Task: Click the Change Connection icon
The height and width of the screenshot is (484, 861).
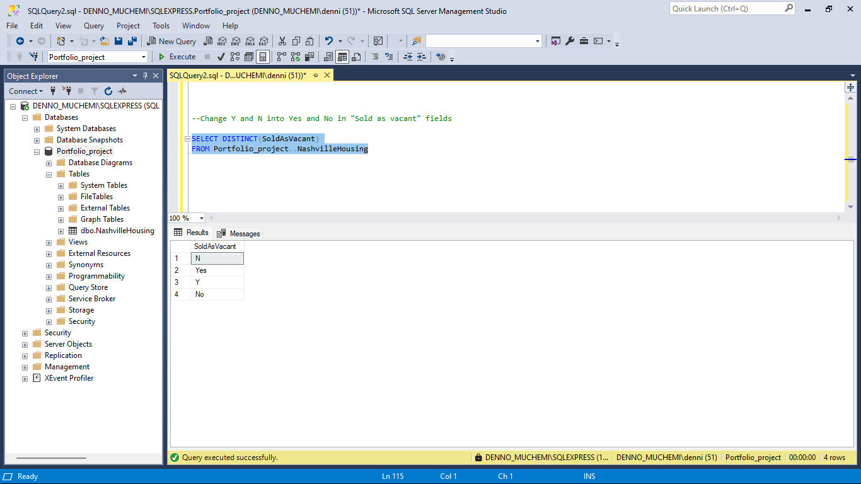Action: [x=33, y=57]
